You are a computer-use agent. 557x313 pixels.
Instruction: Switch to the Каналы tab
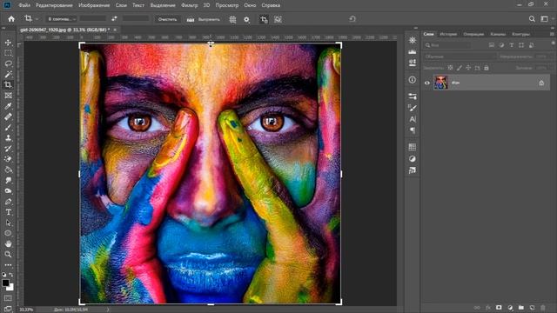(x=498, y=34)
